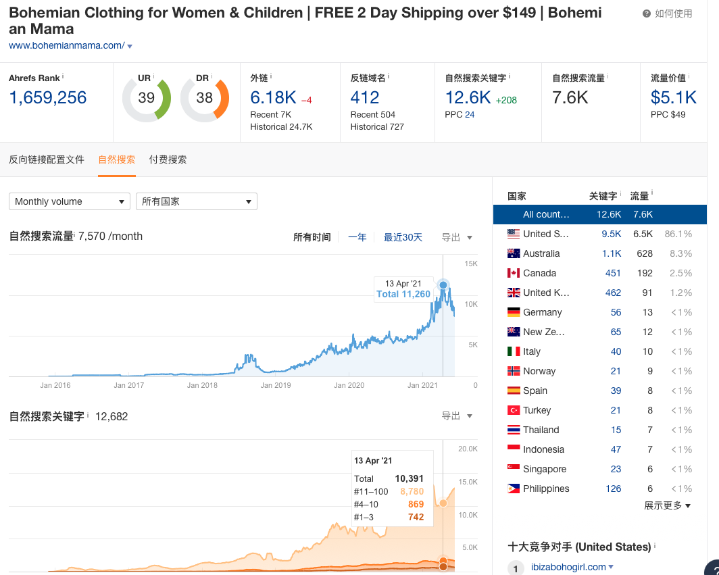Switch to 反向链接配置文件 tab

[x=47, y=159]
